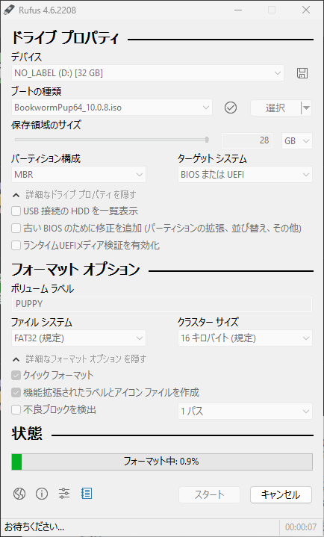Click the Rufus USB title icon
This screenshot has width=324, height=537.
9,10
